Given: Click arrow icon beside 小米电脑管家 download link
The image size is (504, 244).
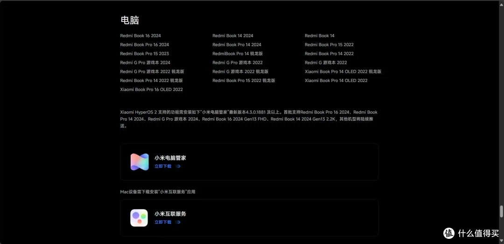Looking at the screenshot, I should click(x=178, y=167).
